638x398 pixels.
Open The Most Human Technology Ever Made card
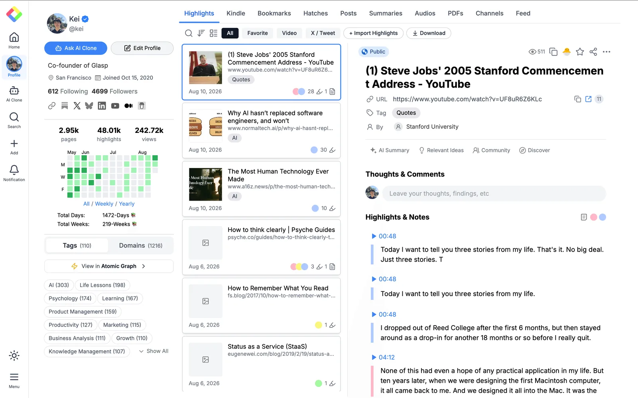261,188
